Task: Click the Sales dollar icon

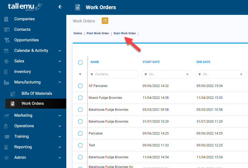Action: [6, 61]
